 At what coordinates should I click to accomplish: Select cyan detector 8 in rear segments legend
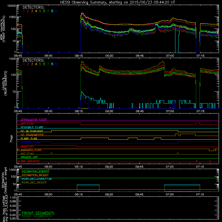pyautogui.click(x=52, y=64)
